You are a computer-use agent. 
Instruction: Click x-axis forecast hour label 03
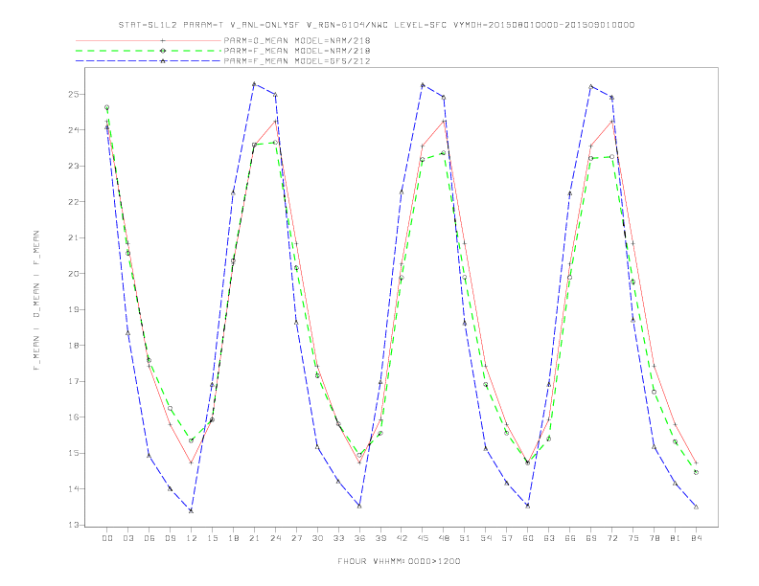point(127,538)
